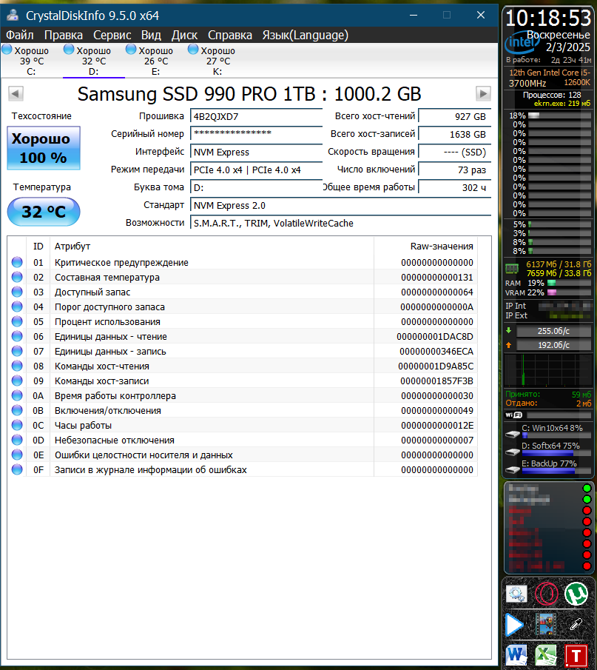597x670 pixels.
Task: Click the VRAM 22% usage bar
Action: (569, 292)
